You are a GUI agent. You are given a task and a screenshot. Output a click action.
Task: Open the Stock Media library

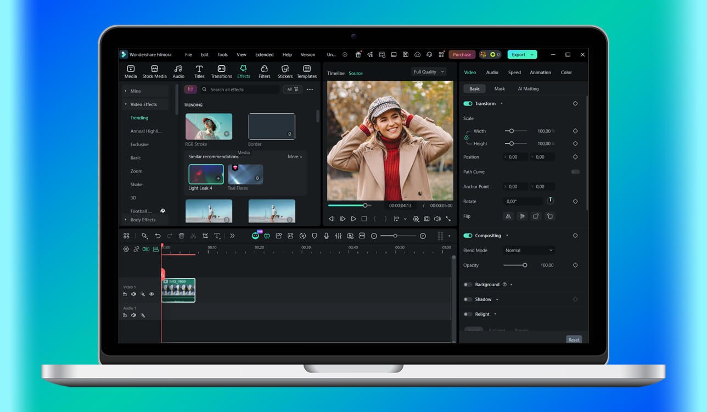[154, 71]
